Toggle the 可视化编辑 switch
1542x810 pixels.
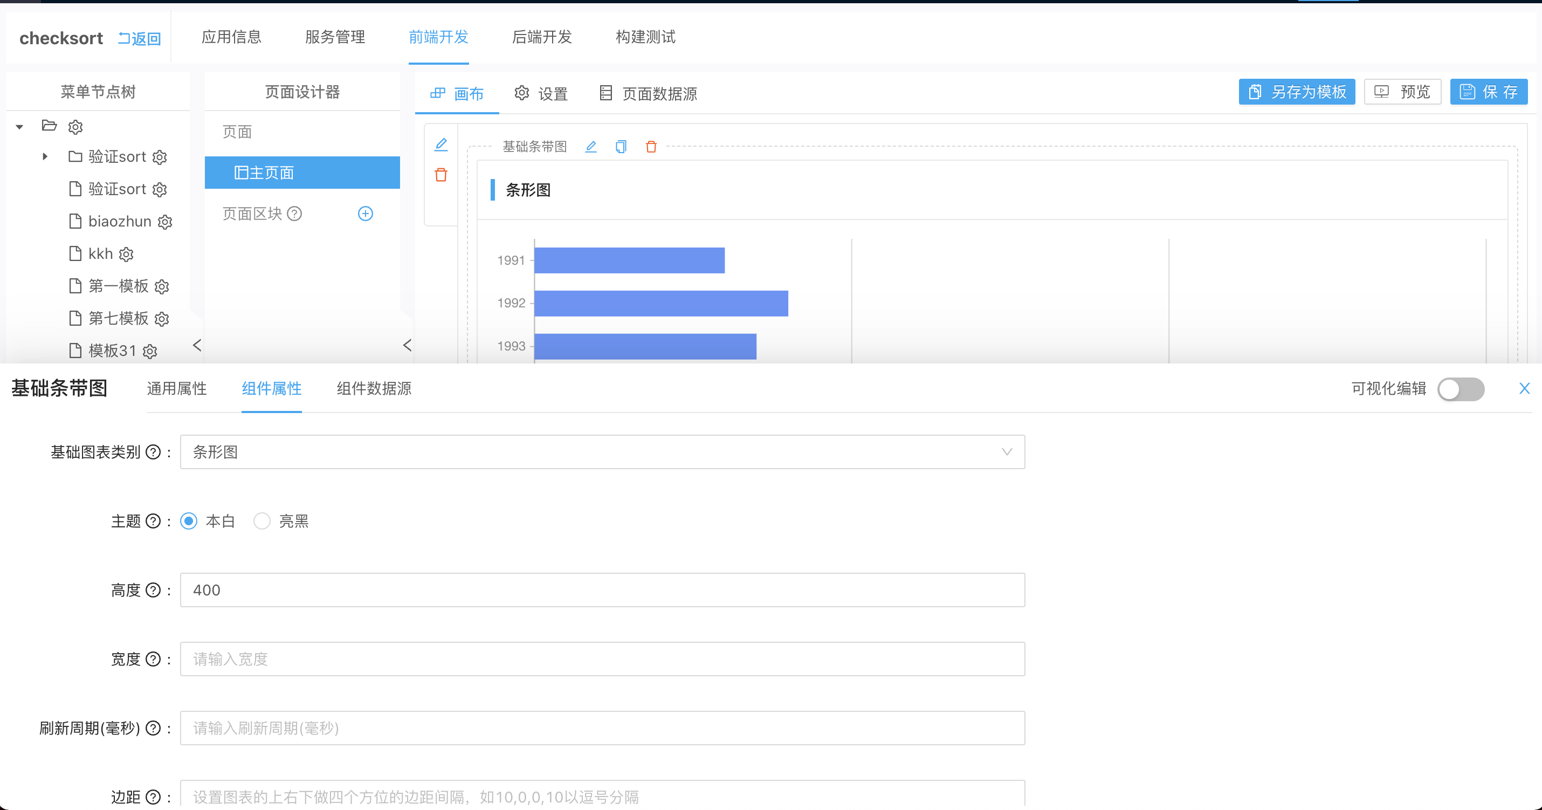[x=1461, y=389]
